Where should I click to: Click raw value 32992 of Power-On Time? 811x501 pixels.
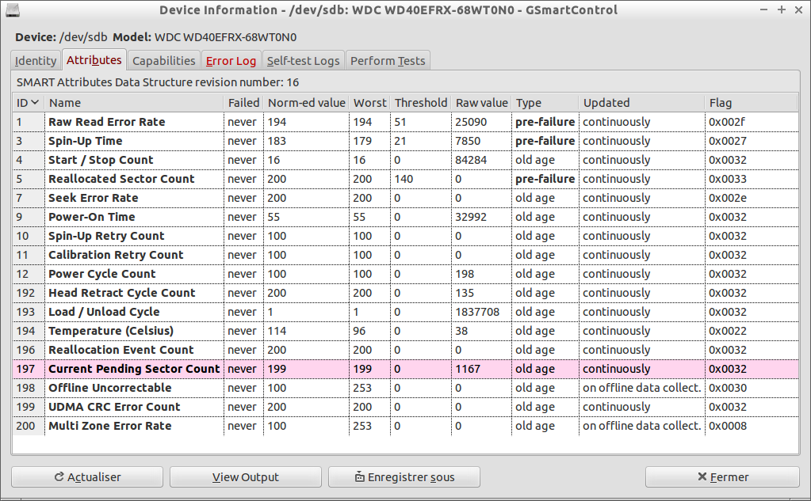click(471, 217)
